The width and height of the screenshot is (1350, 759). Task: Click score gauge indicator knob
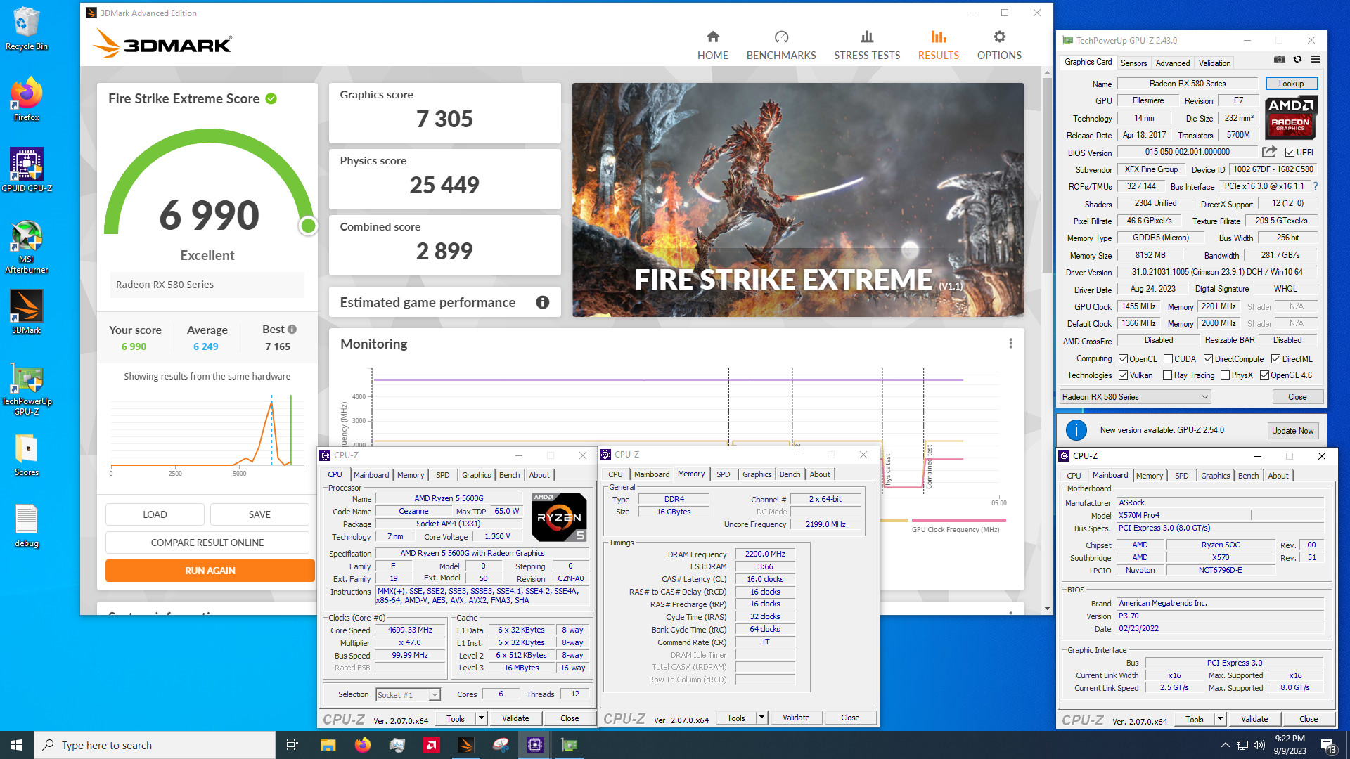pyautogui.click(x=308, y=226)
